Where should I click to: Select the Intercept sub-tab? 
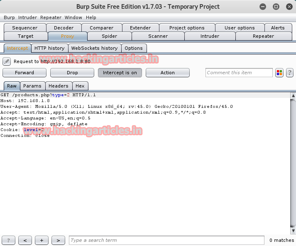(x=17, y=48)
